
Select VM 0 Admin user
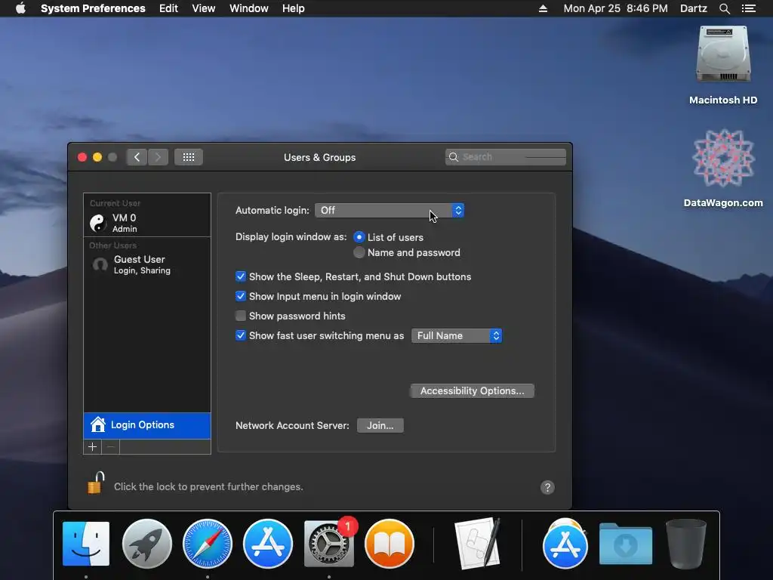pyautogui.click(x=147, y=223)
